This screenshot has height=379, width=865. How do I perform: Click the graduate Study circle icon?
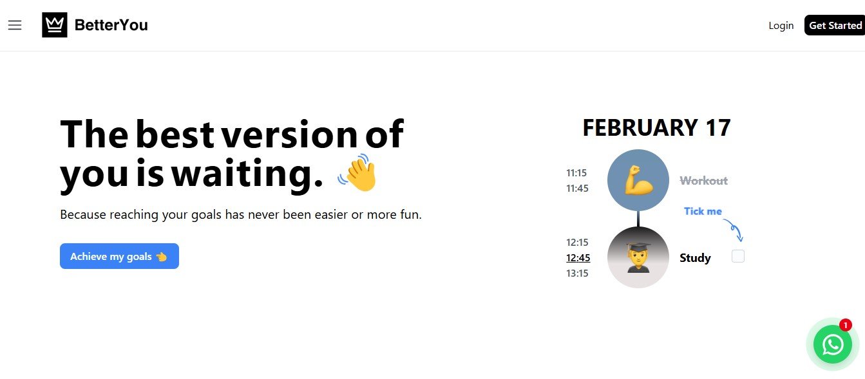[638, 257]
